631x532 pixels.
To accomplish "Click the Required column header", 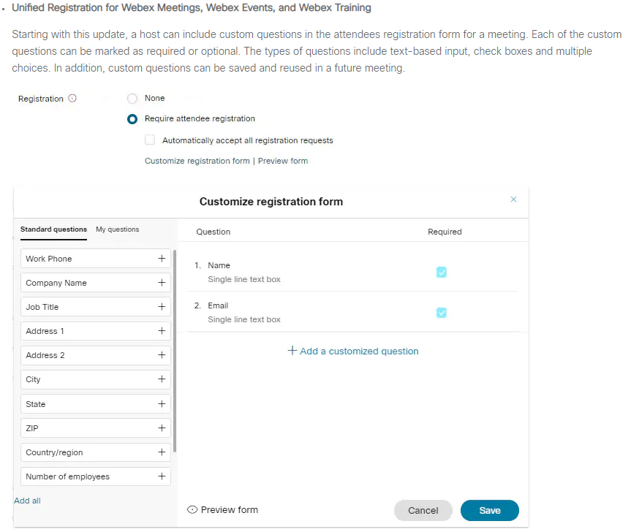I will point(445,232).
